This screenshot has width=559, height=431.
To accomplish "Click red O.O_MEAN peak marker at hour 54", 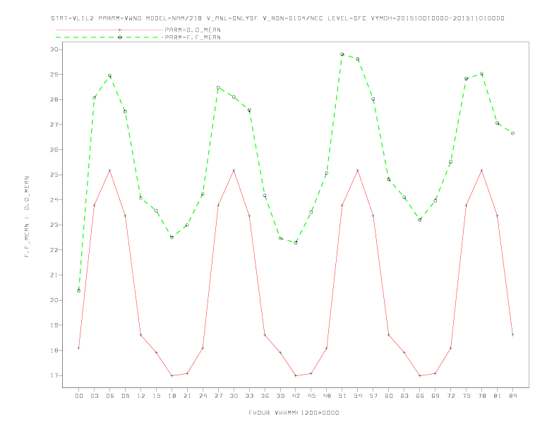I will (x=358, y=170).
